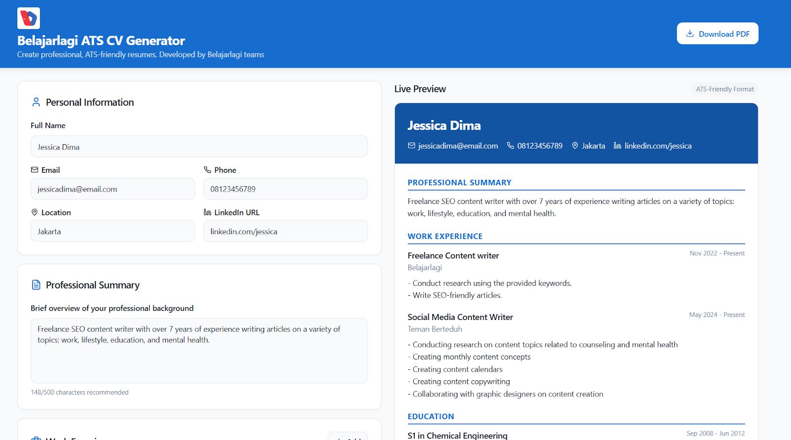Click jessicadima@email.com in the preview

[458, 146]
